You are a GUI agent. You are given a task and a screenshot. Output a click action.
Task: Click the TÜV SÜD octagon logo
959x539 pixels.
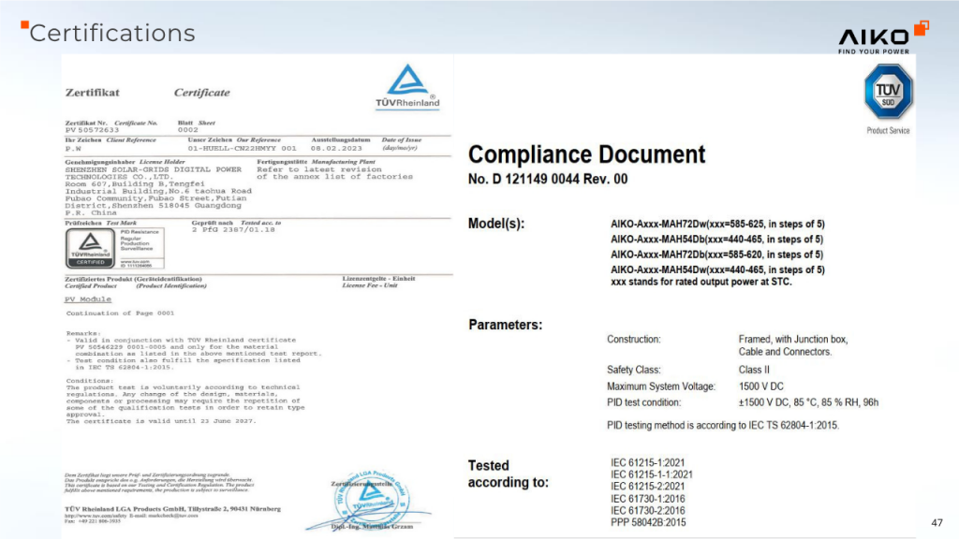click(888, 92)
